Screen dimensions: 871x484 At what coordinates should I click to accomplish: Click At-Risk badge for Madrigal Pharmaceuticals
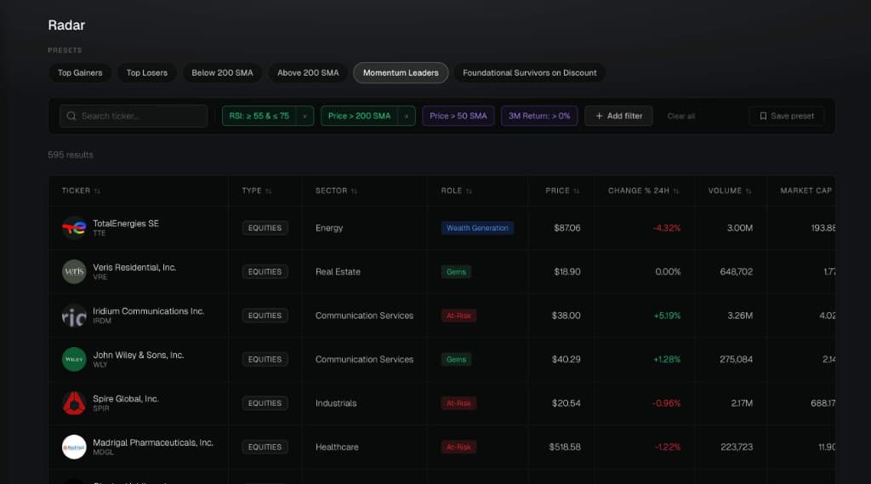[x=458, y=447]
